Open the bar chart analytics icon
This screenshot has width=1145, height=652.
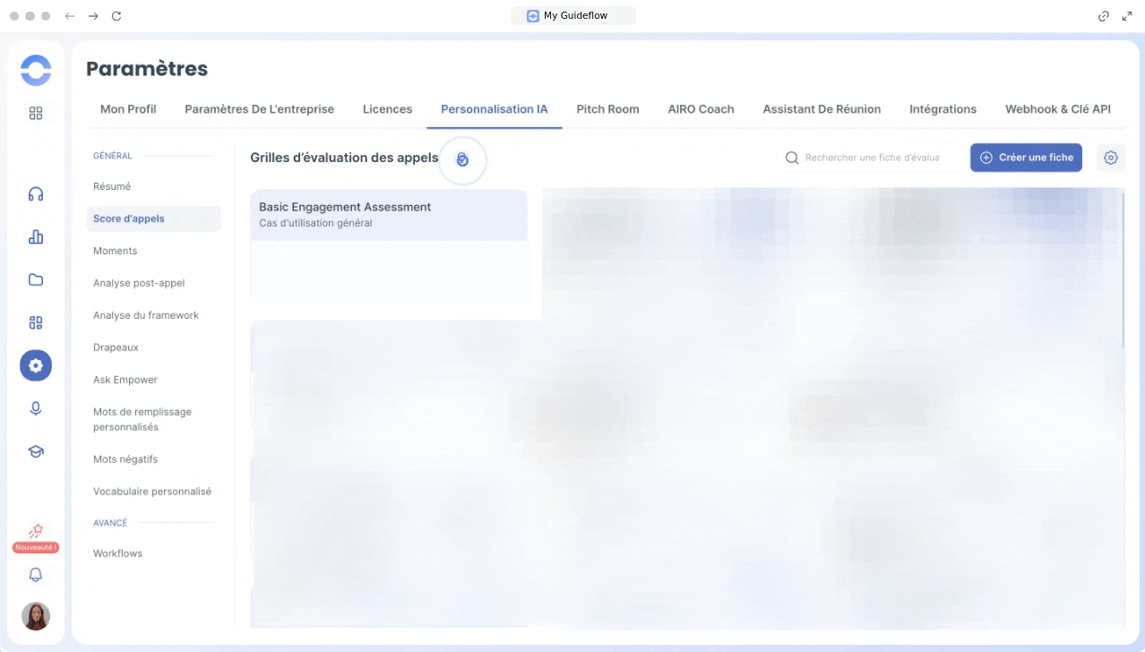[x=36, y=236]
